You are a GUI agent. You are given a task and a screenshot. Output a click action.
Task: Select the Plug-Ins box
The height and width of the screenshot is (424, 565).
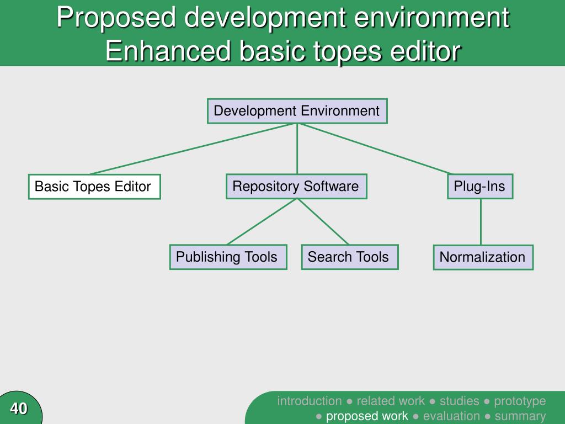coord(480,187)
